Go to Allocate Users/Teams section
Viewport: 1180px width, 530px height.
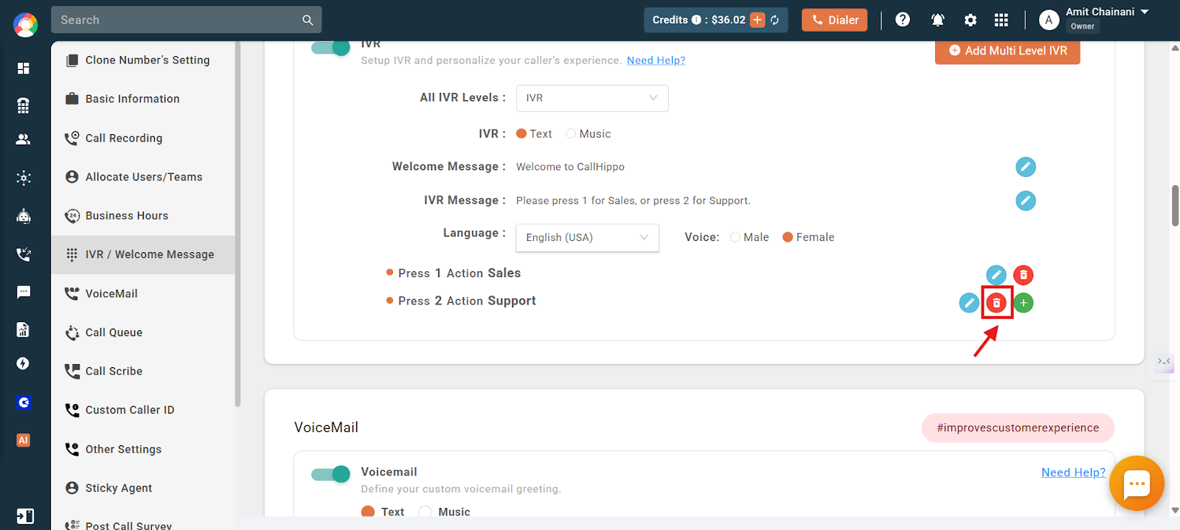[143, 177]
